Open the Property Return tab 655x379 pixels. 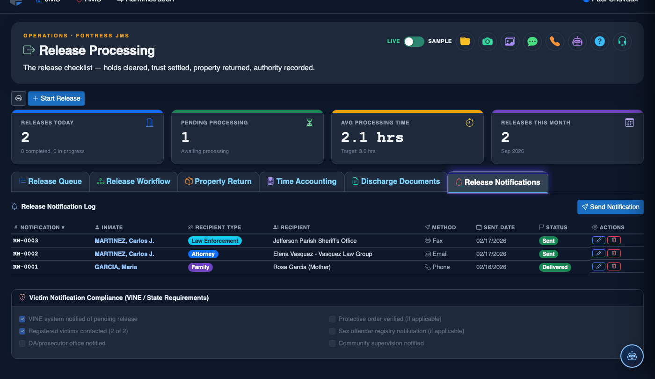coord(218,182)
